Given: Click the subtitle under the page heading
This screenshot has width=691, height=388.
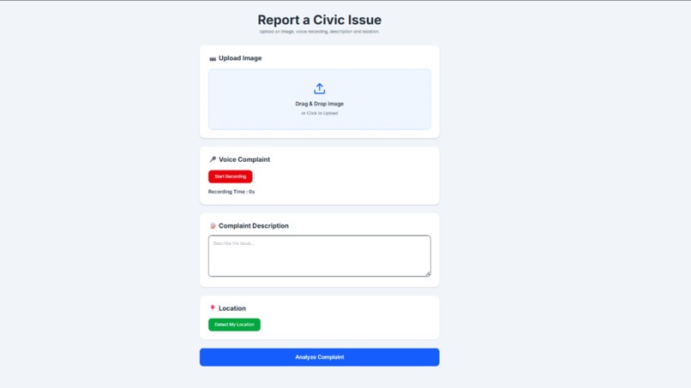Looking at the screenshot, I should (320, 32).
